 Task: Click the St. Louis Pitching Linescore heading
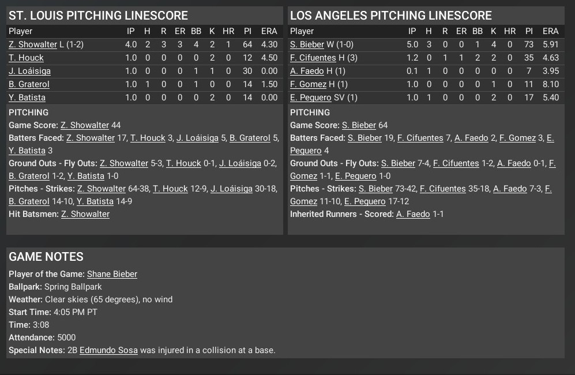click(98, 16)
